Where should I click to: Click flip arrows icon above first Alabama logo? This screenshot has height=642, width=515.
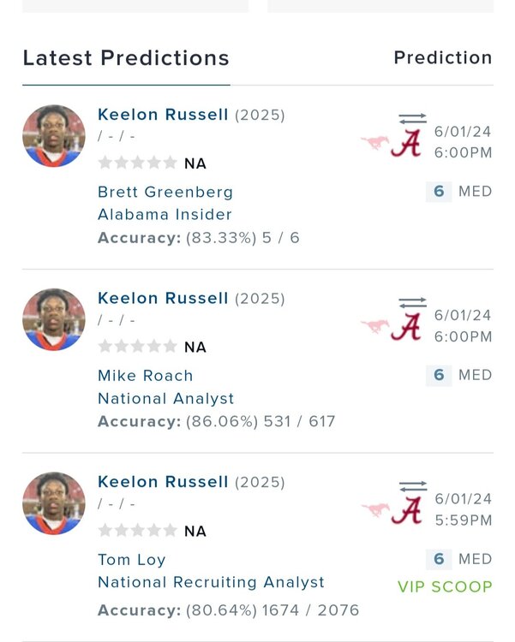(x=412, y=119)
